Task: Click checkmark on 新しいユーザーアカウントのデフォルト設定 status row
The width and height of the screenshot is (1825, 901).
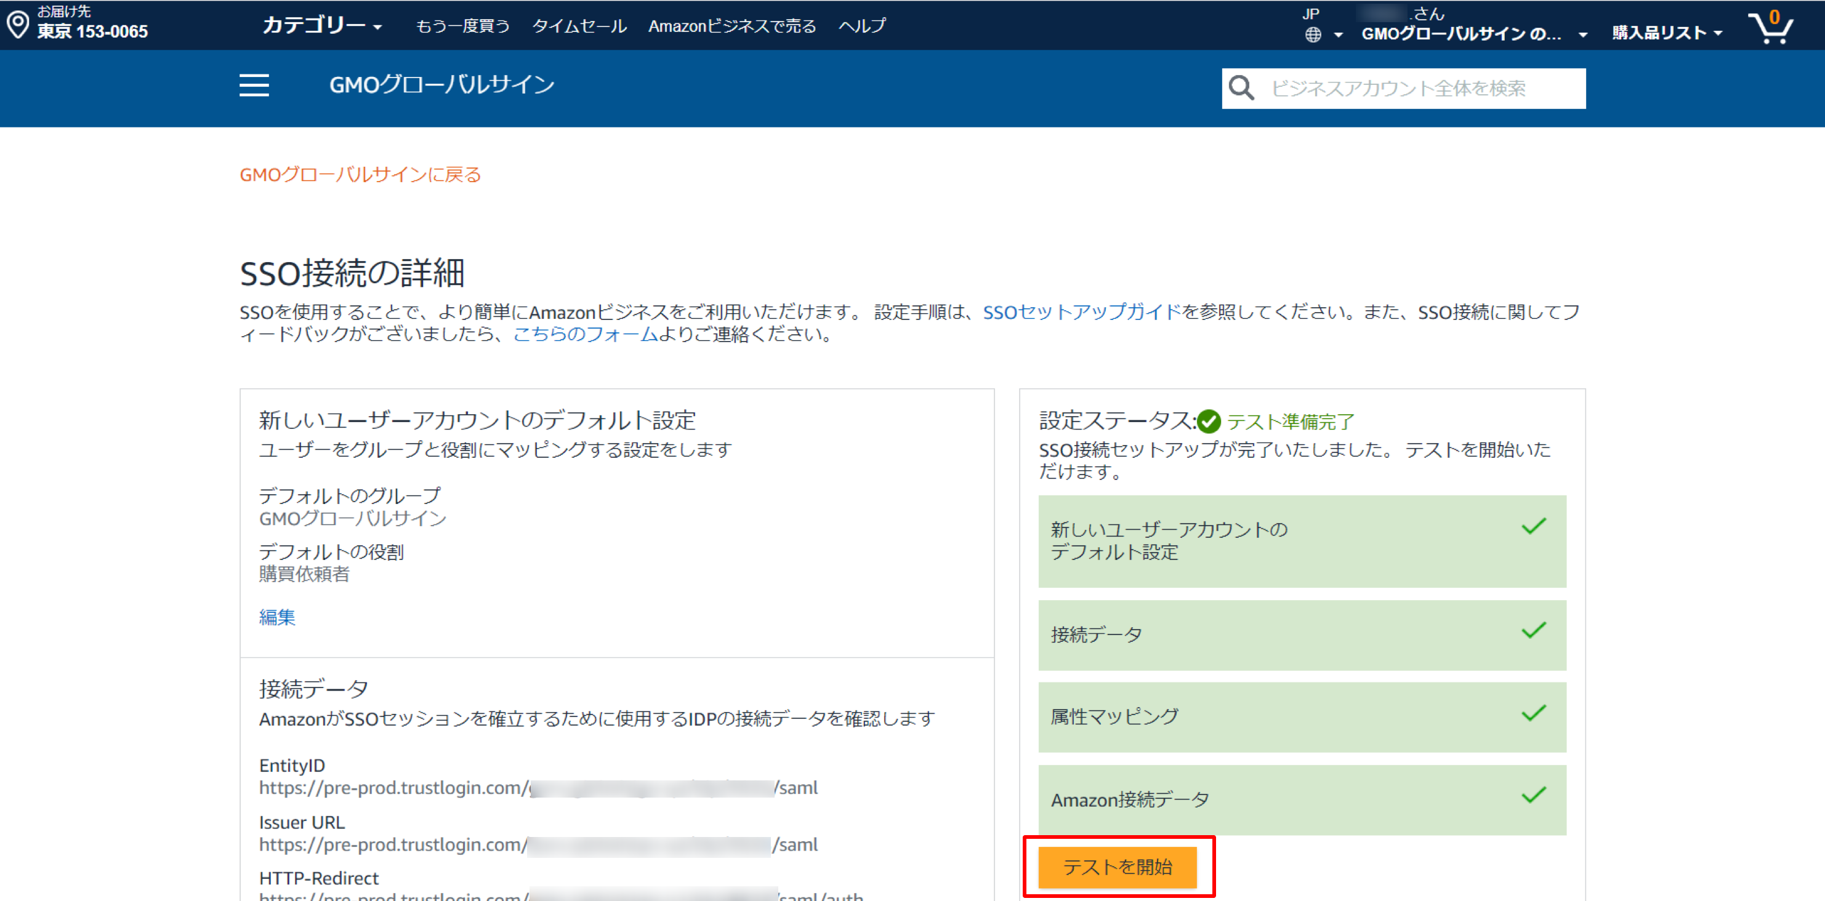Action: (x=1534, y=526)
